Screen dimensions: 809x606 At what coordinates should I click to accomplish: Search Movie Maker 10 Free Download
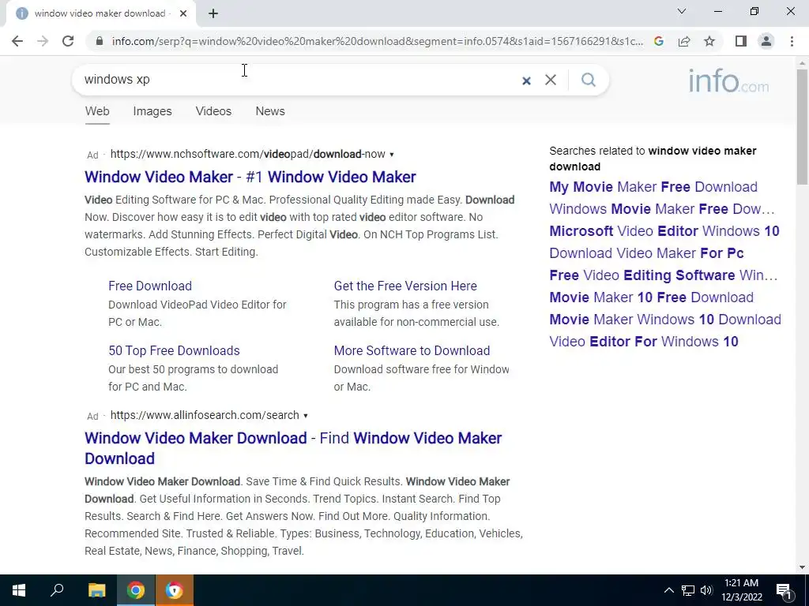[x=651, y=297]
